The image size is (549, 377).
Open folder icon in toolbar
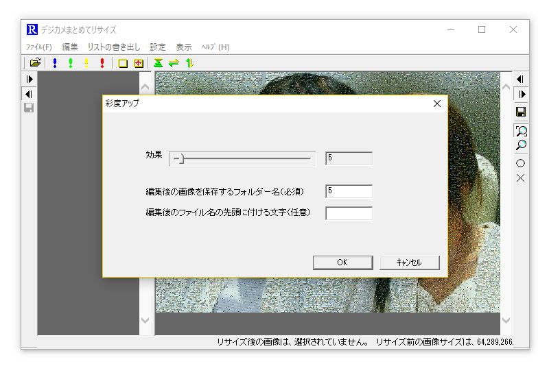pyautogui.click(x=35, y=63)
